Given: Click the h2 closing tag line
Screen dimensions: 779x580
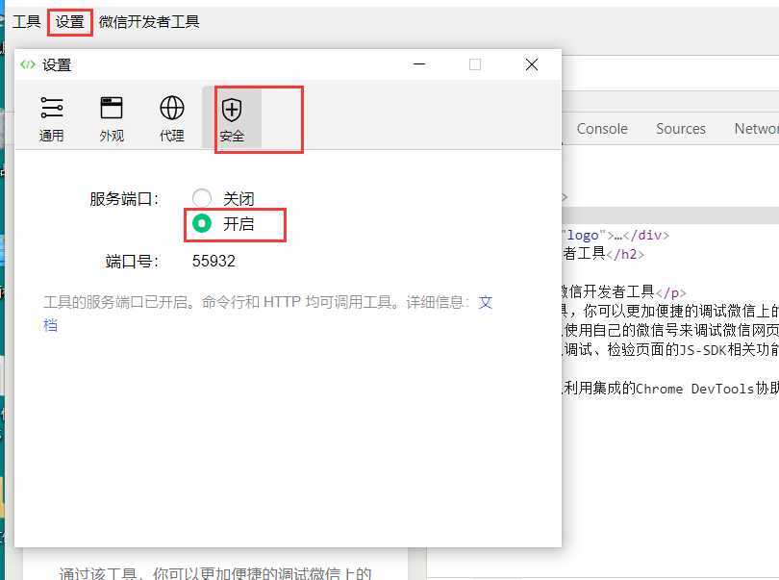Looking at the screenshot, I should [x=604, y=254].
